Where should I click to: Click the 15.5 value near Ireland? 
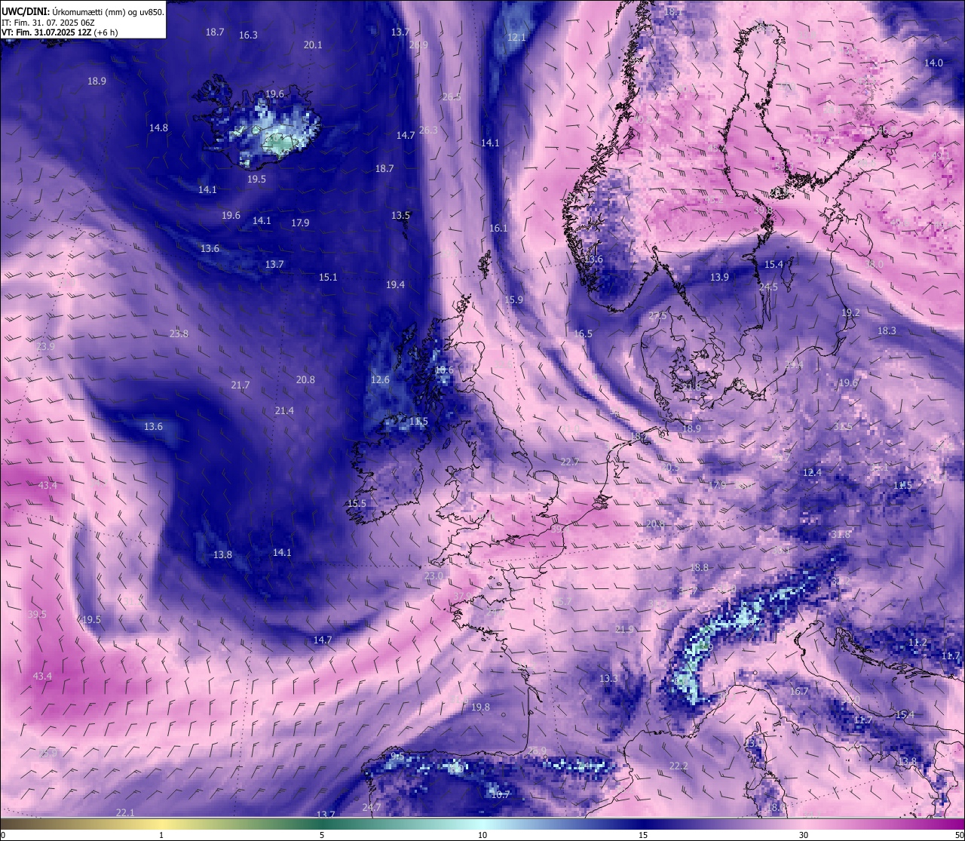[357, 504]
